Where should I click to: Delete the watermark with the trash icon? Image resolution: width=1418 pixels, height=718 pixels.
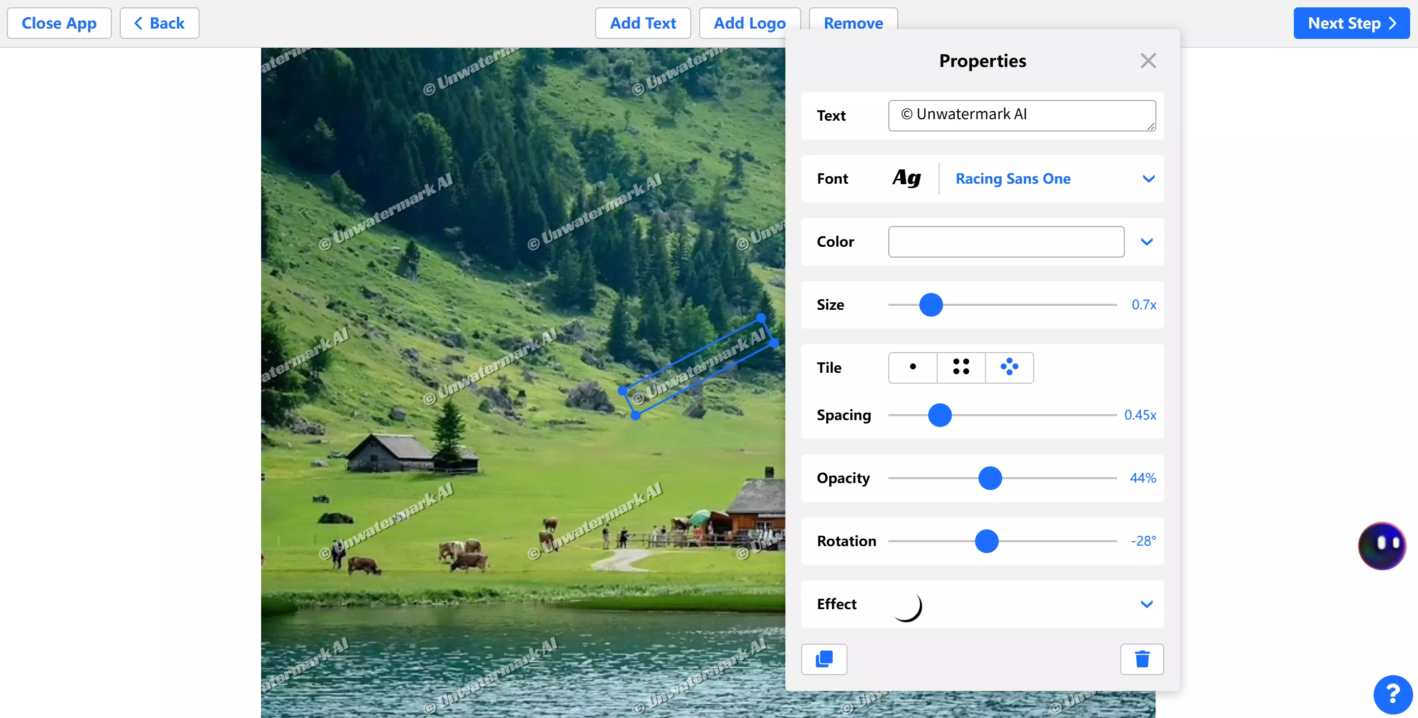click(x=1142, y=658)
